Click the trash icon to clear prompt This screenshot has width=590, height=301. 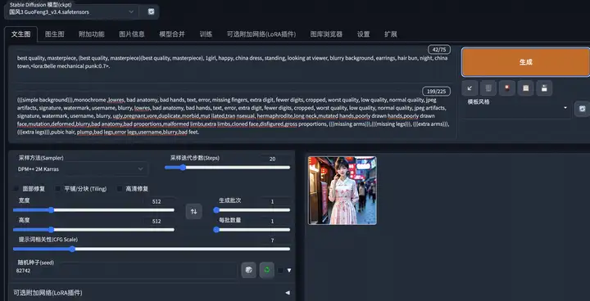[488, 88]
